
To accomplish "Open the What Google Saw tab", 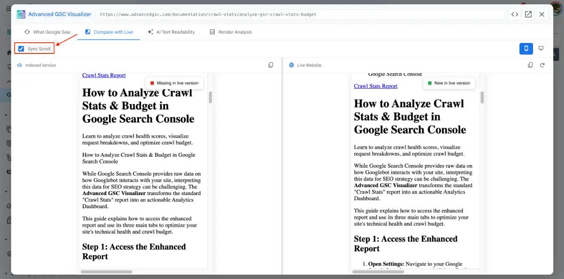I will point(47,32).
